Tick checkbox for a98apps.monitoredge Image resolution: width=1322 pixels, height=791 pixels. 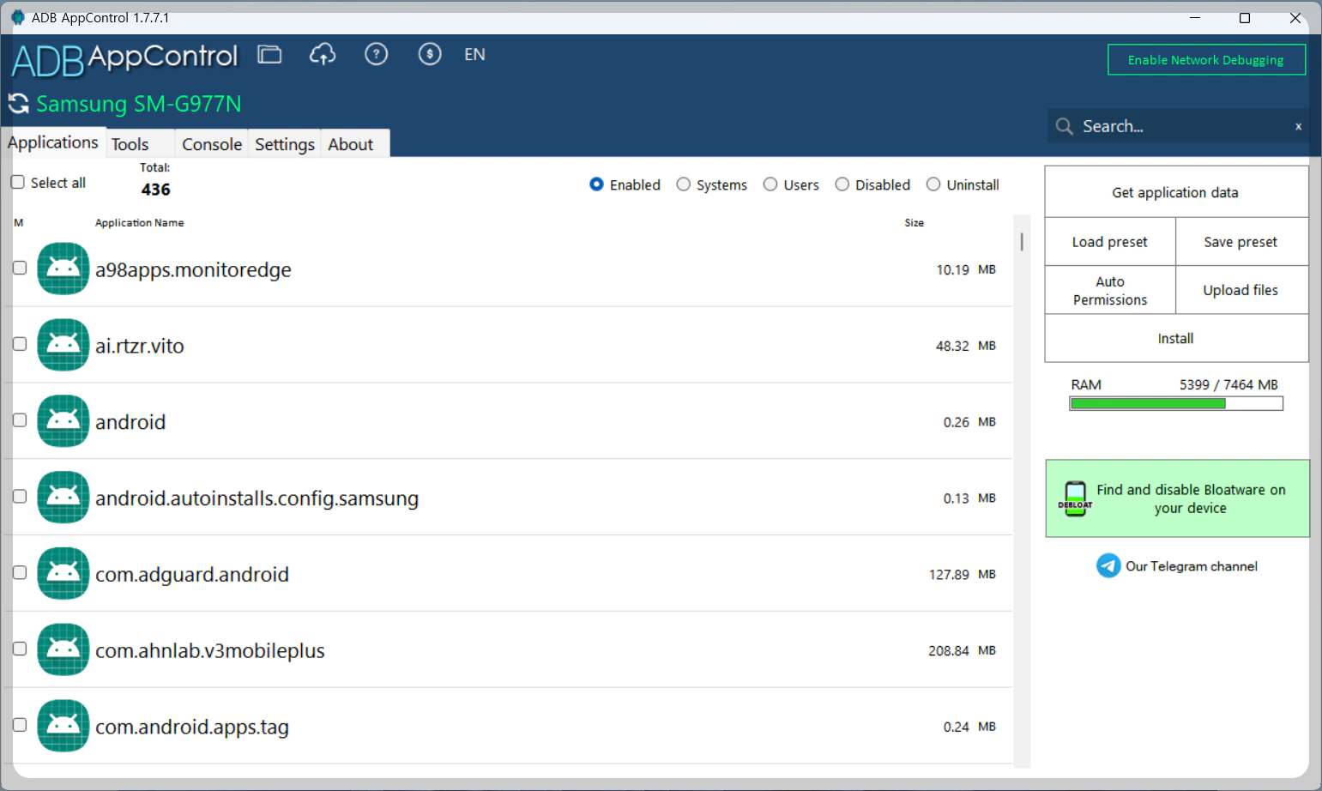20,268
